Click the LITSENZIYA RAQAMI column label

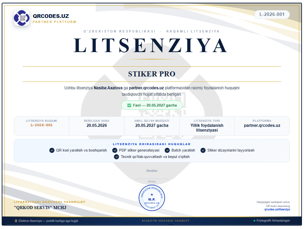[42, 121]
